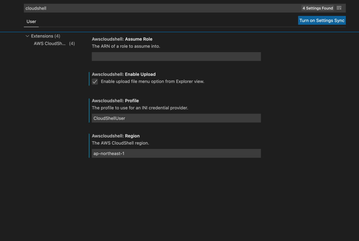Select the Awscloudshell: Assume Role heading
The height and width of the screenshot is (241, 359).
122,39
